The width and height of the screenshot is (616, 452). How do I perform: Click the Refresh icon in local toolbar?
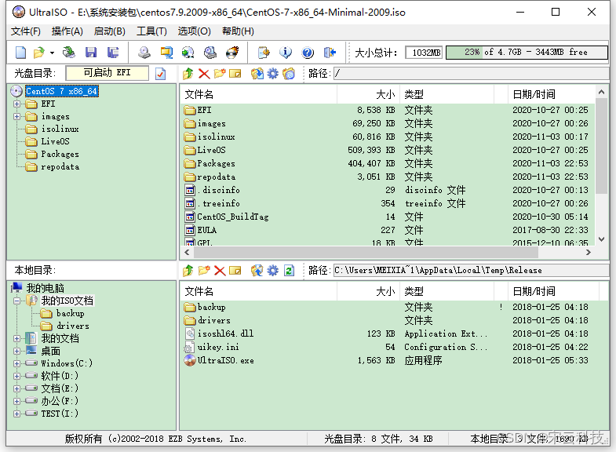289,271
